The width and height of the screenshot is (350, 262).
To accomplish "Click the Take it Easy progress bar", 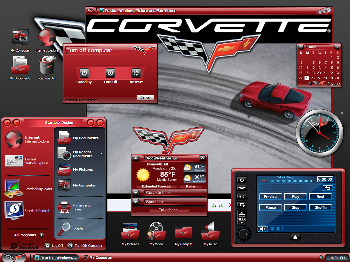I will pos(290,181).
